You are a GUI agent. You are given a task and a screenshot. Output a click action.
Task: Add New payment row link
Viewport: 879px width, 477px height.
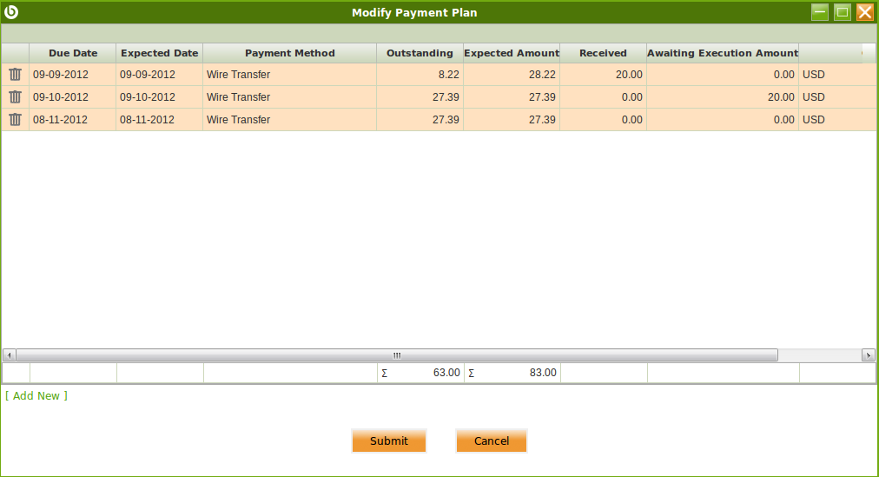coord(36,396)
